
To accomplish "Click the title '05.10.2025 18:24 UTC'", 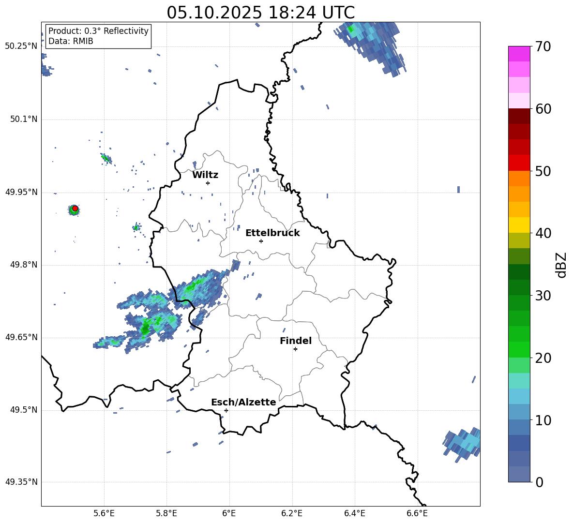I will click(x=260, y=13).
